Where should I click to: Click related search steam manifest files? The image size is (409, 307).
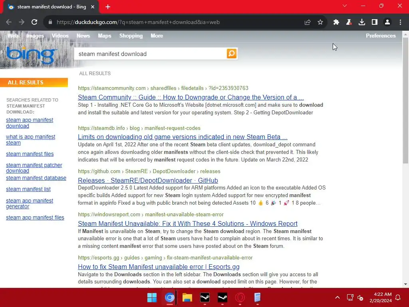[x=30, y=154]
